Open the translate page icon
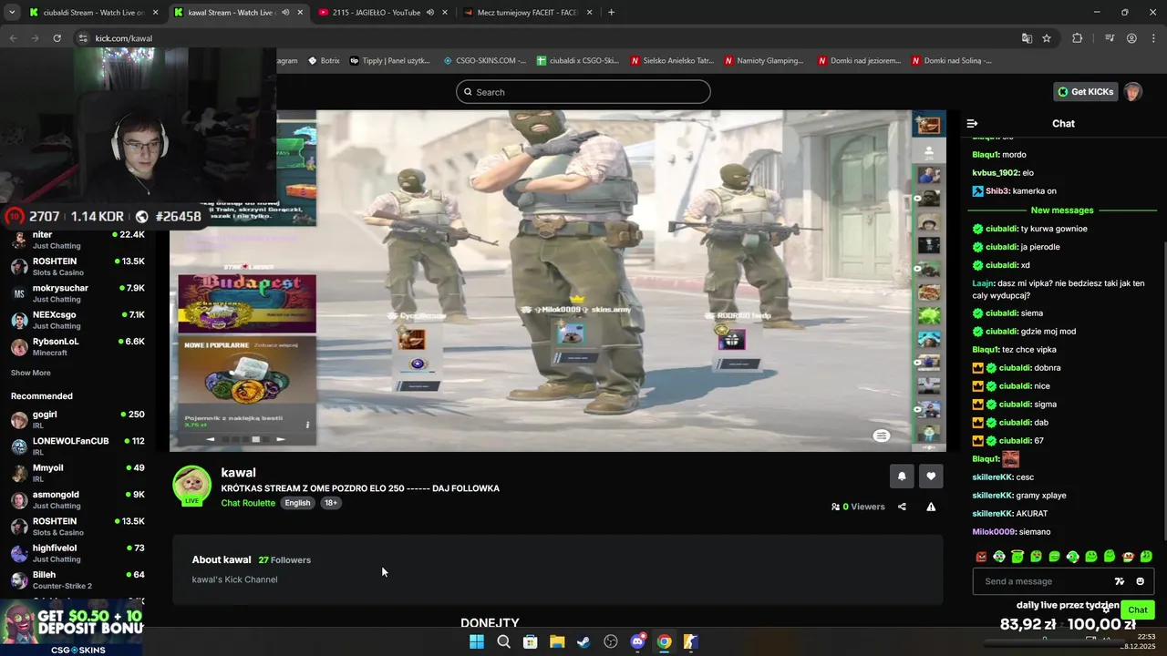The height and width of the screenshot is (656, 1167). pyautogui.click(x=1027, y=38)
